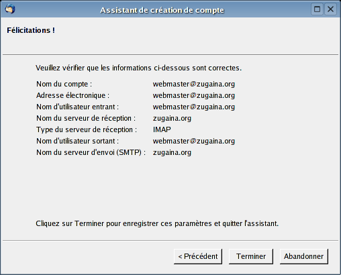Click the 'Cliquez sur Terminer' instruction text
341x275 pixels.
pos(157,223)
